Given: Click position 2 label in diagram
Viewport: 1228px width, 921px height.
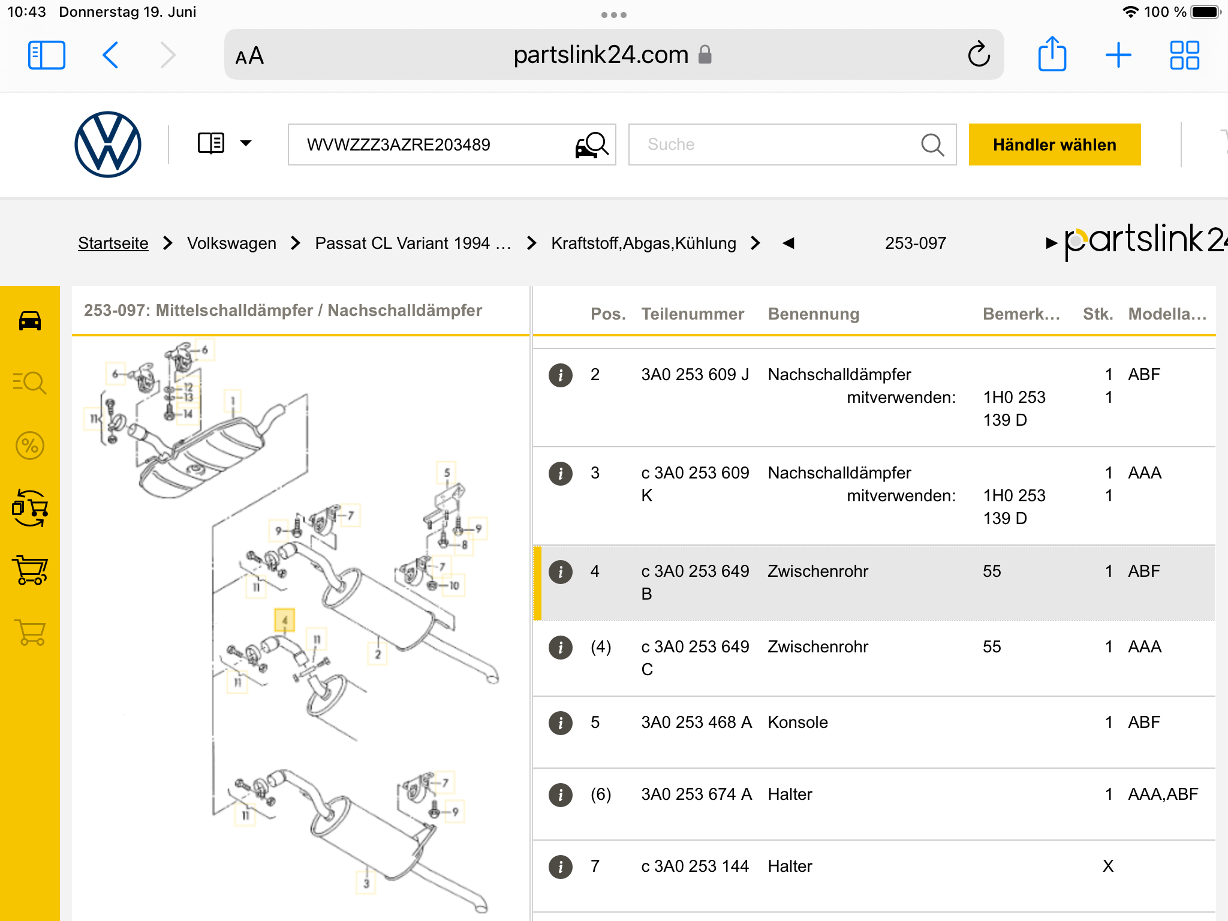Looking at the screenshot, I should coord(378,654).
